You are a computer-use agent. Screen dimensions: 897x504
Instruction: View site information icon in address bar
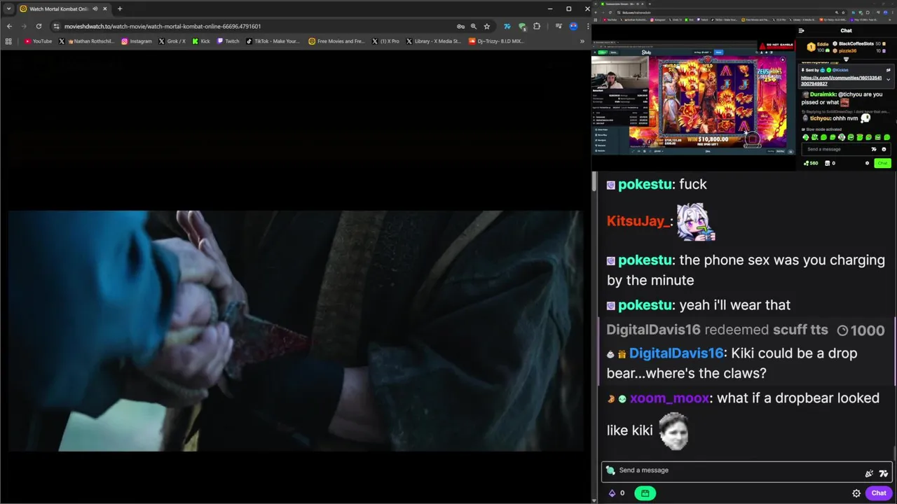tap(57, 27)
